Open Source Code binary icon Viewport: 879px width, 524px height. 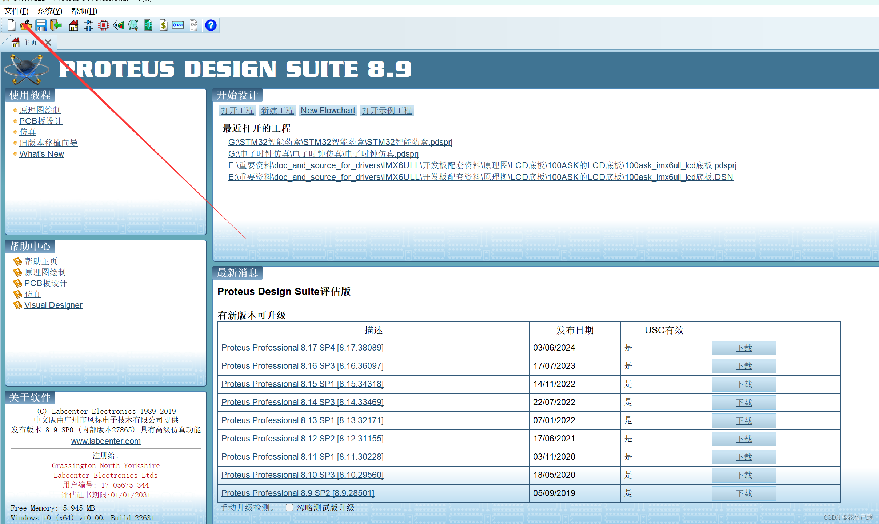click(178, 25)
